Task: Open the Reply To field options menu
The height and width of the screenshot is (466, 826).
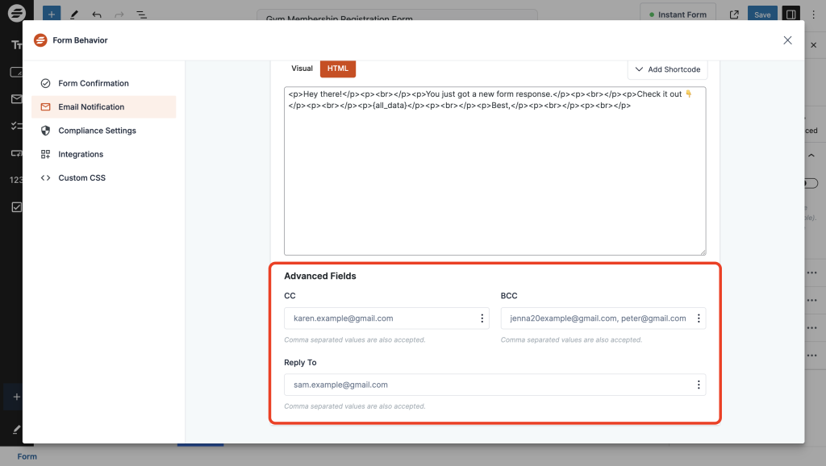Action: point(699,385)
